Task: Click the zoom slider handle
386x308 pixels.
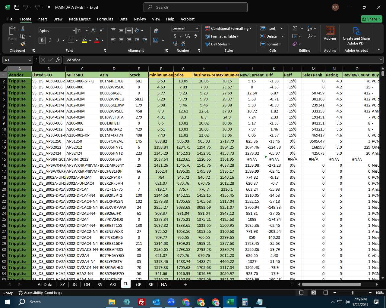Action: 353,293
